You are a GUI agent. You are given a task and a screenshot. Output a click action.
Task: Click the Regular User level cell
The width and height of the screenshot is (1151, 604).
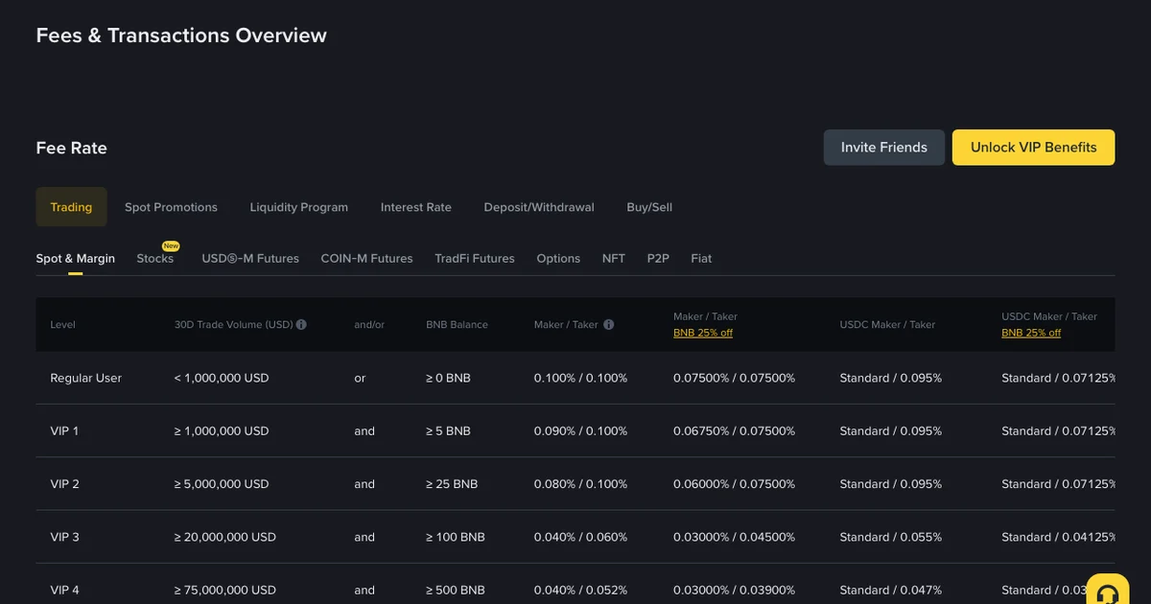[86, 379]
